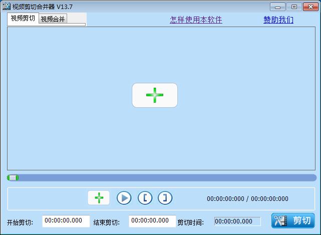
Task: Set end point with right bracket button
Action: tap(165, 198)
